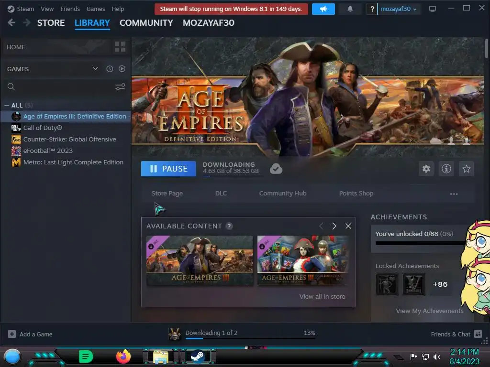Toggle ready-to-play filter icon

[122, 69]
